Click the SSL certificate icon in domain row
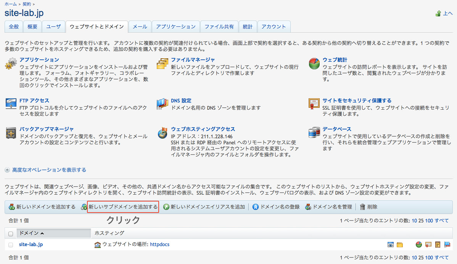457x264 pixels. (428, 245)
